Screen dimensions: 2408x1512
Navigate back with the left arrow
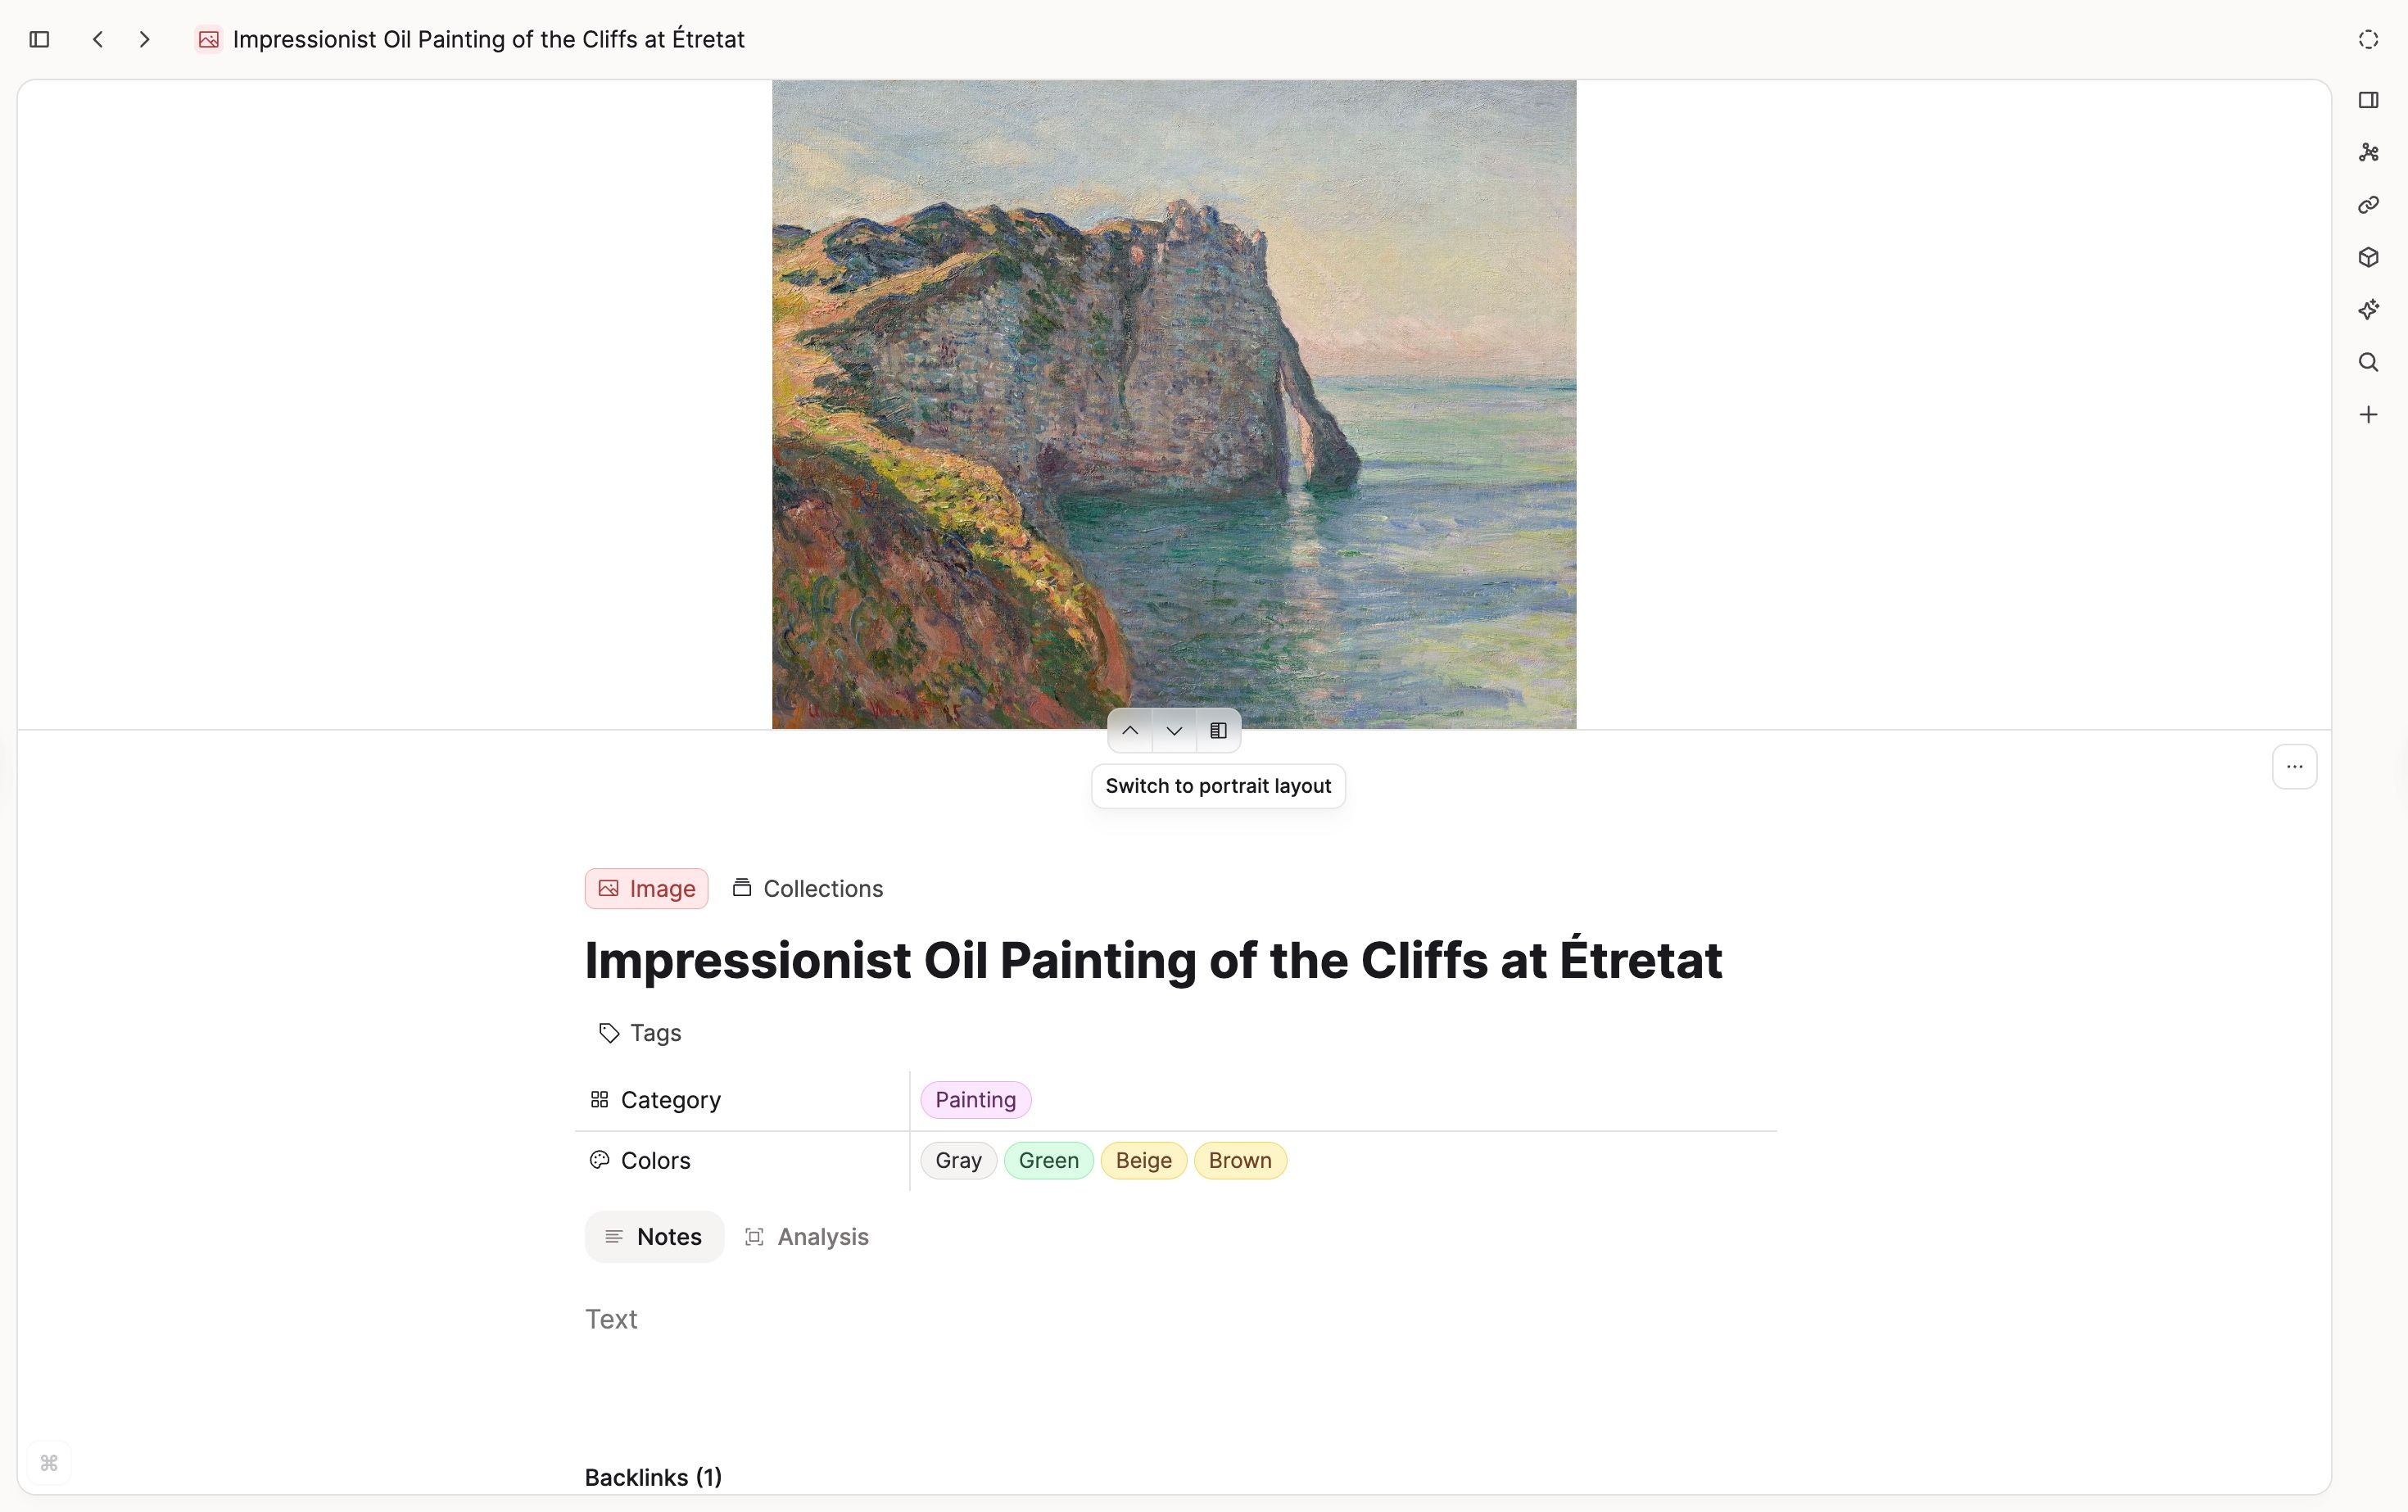98,39
